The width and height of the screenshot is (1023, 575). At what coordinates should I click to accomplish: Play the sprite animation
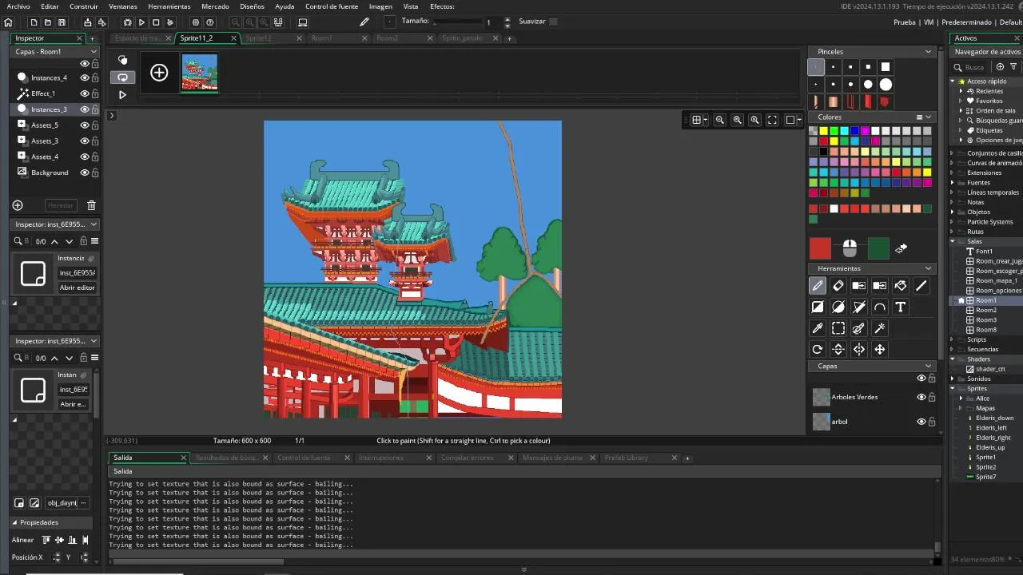pos(122,94)
